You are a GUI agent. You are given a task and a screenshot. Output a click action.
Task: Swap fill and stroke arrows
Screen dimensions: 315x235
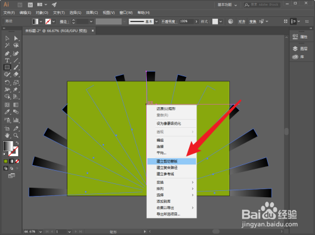coord(17,143)
